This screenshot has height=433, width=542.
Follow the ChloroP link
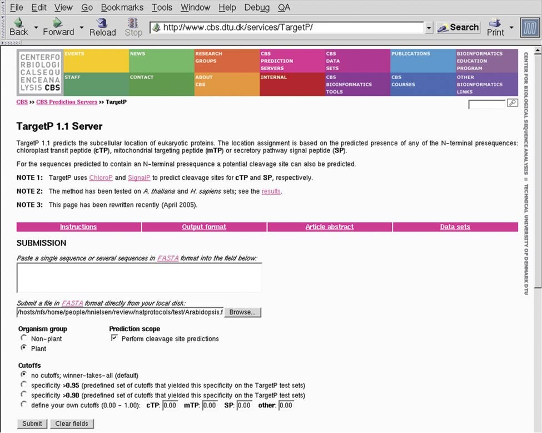101,178
